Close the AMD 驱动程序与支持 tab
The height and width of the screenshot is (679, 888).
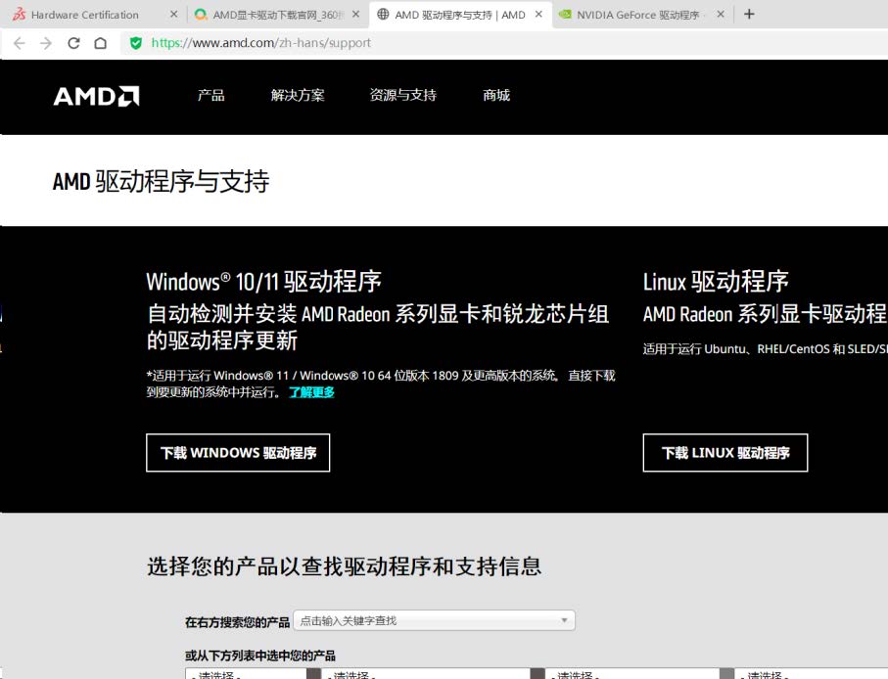click(x=539, y=14)
